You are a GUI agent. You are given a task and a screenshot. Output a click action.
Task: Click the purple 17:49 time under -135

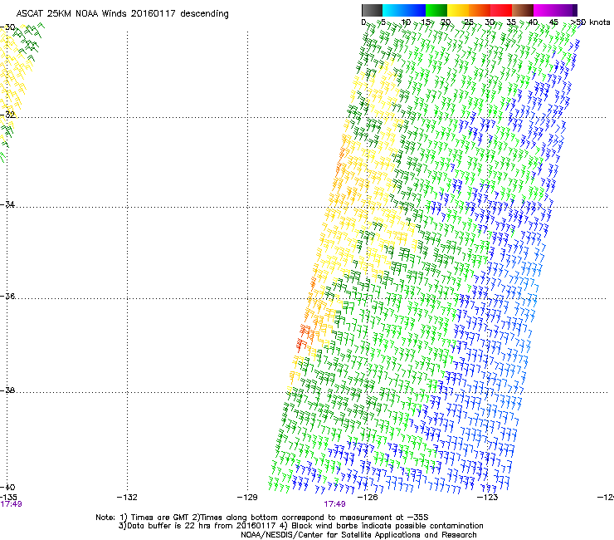(x=11, y=504)
